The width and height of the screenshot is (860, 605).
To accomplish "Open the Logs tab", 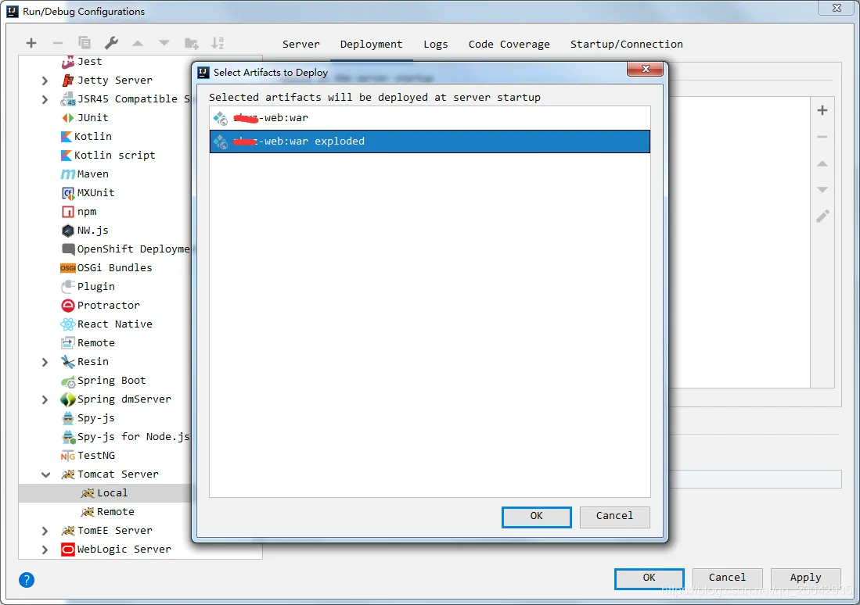I will 436,45.
